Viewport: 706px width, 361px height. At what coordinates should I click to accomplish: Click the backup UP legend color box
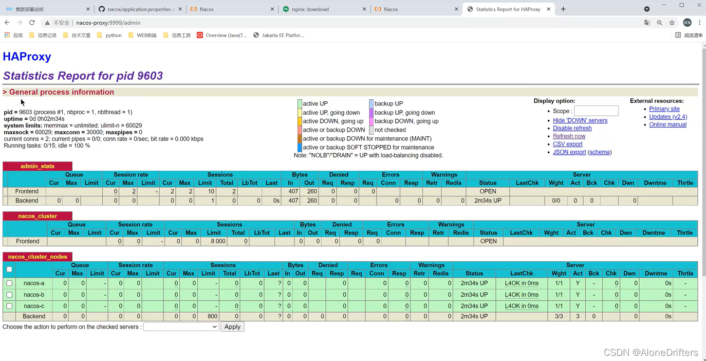click(371, 104)
